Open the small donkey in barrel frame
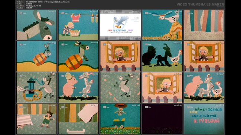The height and width of the screenshot is (135, 241). (x=37, y=56)
